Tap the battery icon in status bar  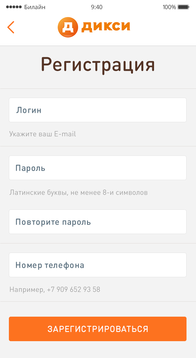click(183, 7)
